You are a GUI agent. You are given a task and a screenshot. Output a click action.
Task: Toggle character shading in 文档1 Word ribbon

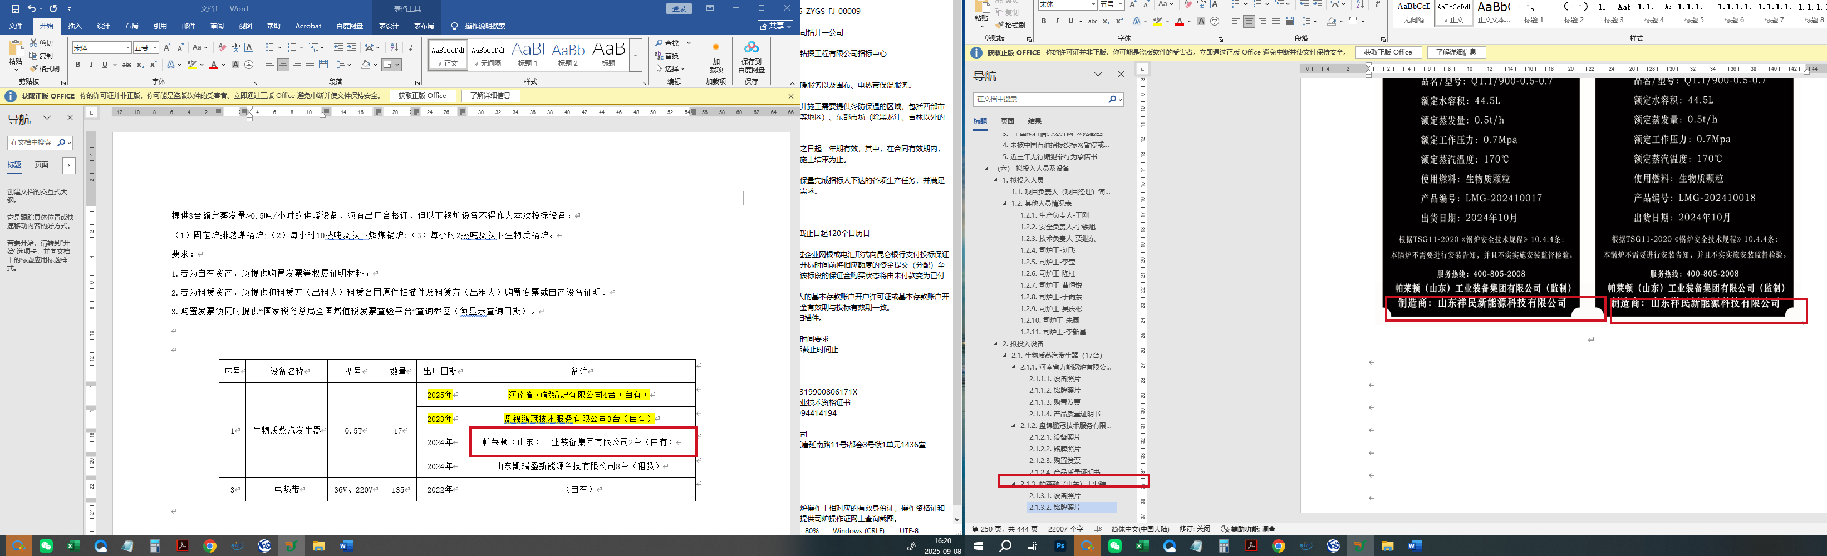[235, 65]
